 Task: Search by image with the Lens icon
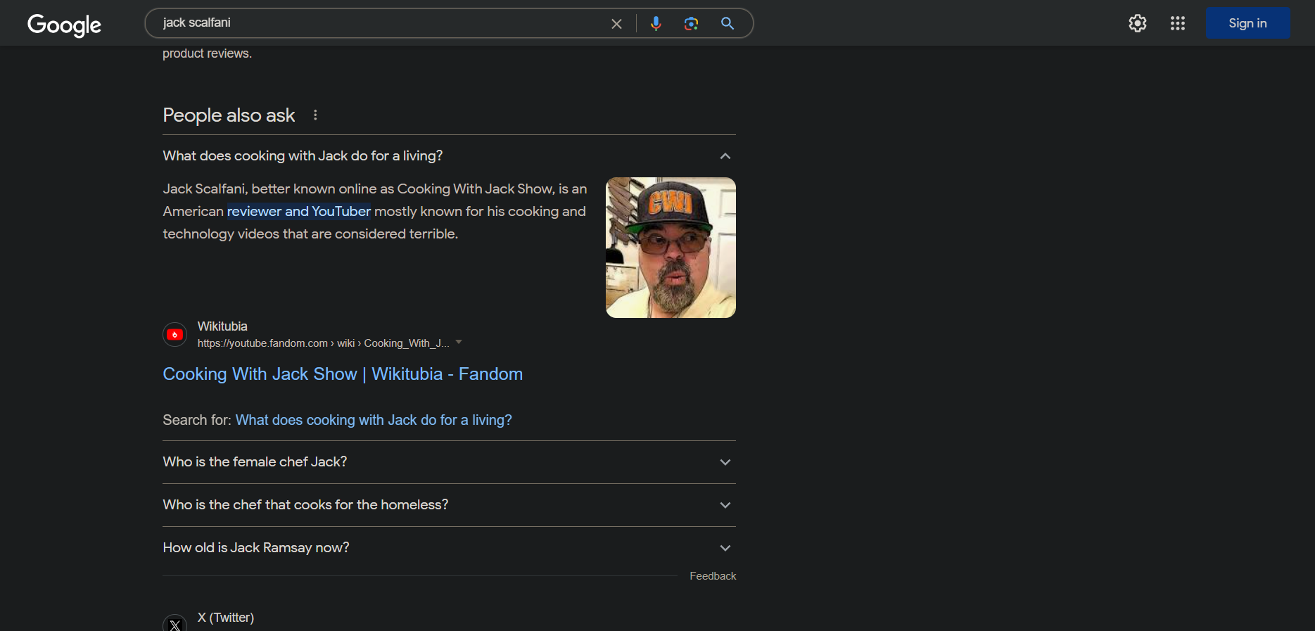pos(691,24)
